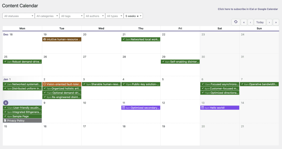Open the 9pm 'Re-engineered disint...' post
Image resolution: width=282 pixels, height=149 pixels.
[x=62, y=97]
